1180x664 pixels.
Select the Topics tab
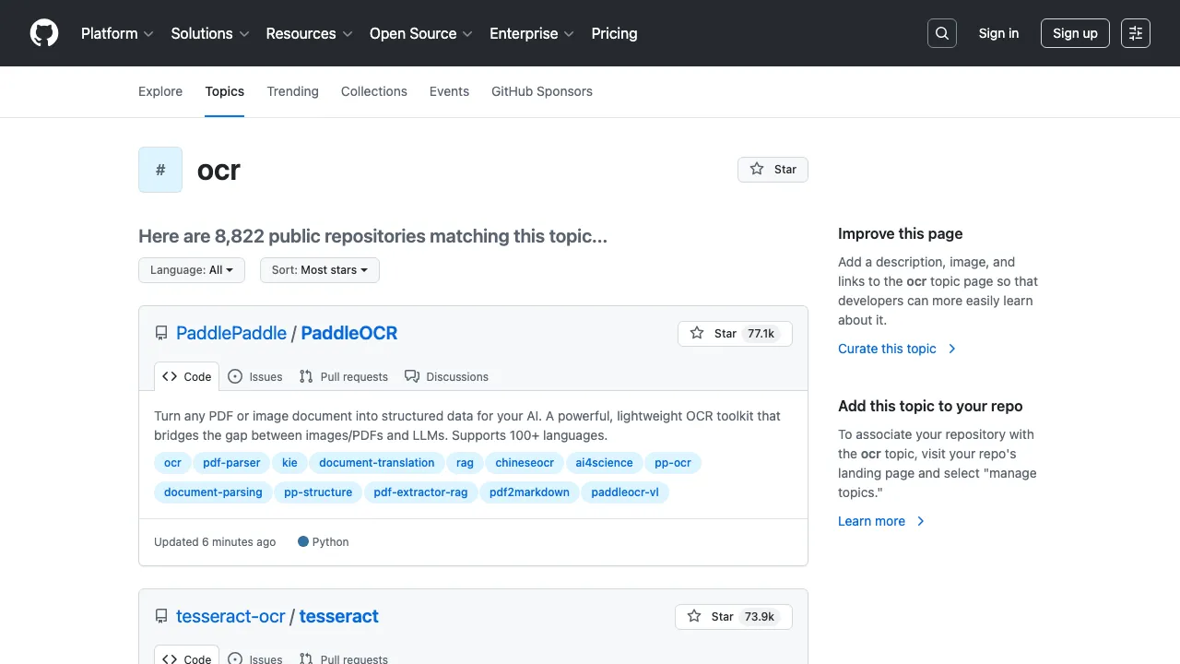pyautogui.click(x=225, y=91)
